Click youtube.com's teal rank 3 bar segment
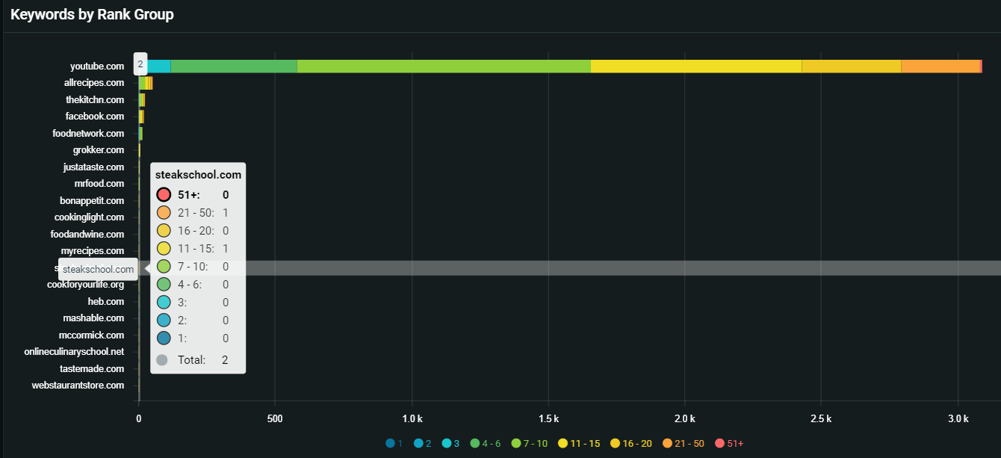This screenshot has width=1001, height=458. click(158, 66)
